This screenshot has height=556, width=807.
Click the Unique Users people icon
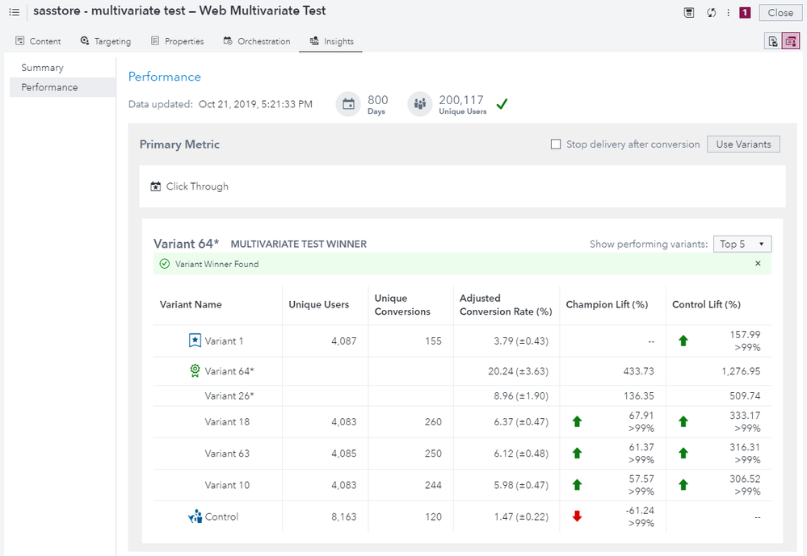click(x=420, y=104)
